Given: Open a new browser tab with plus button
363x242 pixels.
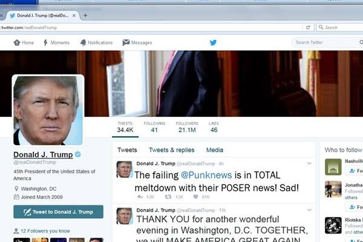Looking at the screenshot, I should pos(85,16).
